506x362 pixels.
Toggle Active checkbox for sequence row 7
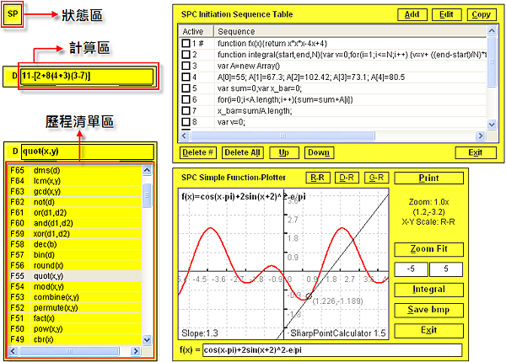coord(186,110)
